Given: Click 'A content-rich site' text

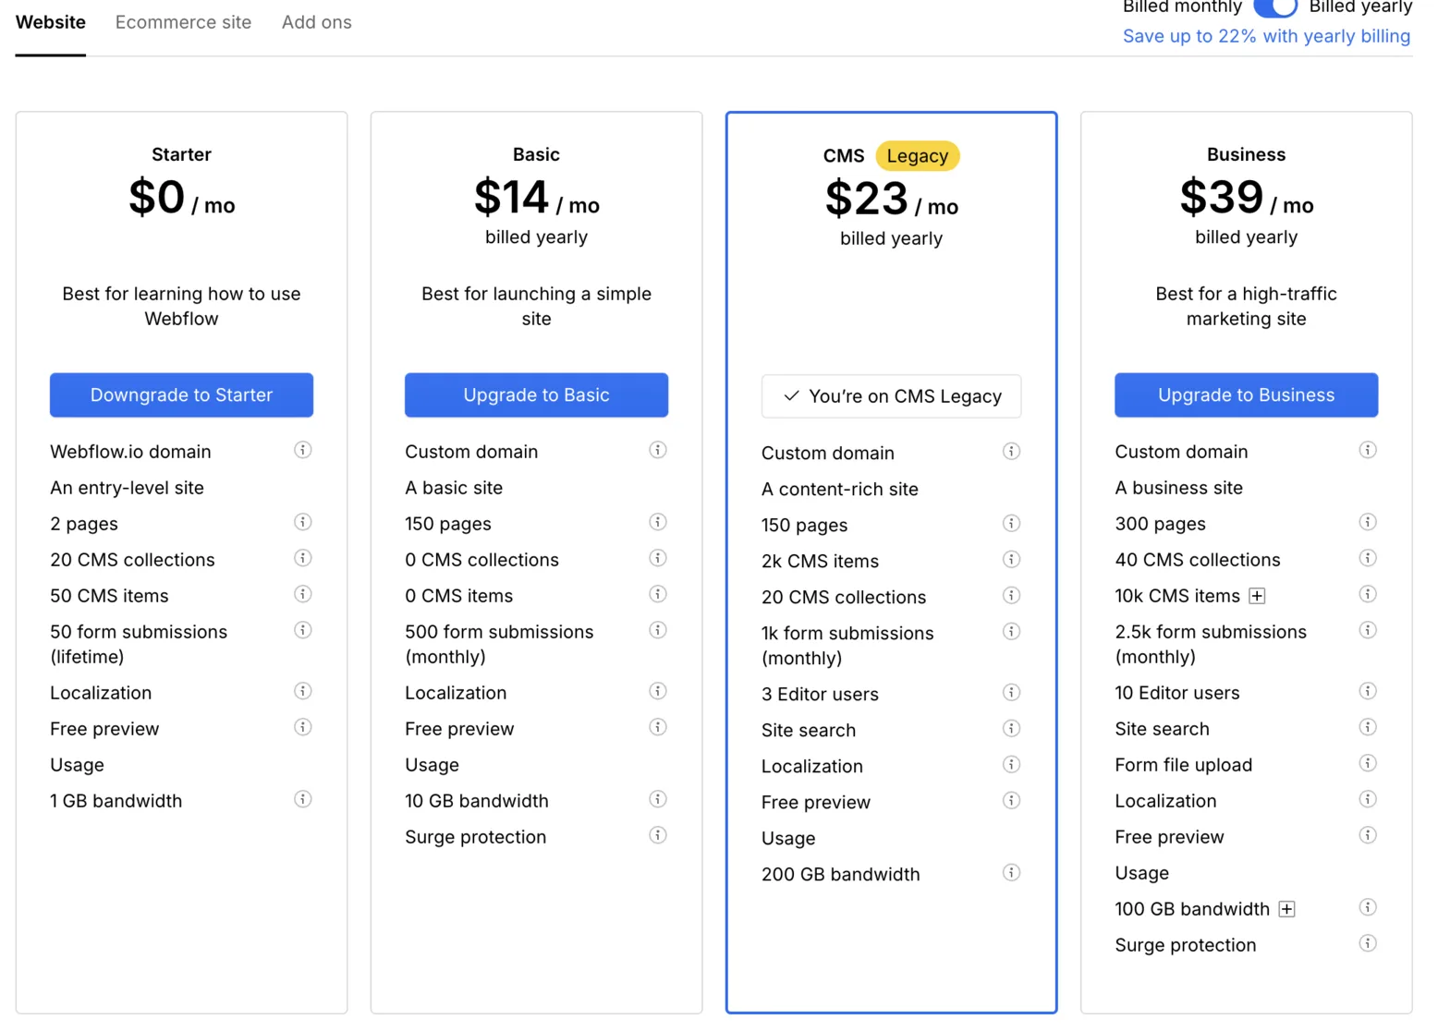Looking at the screenshot, I should (839, 489).
